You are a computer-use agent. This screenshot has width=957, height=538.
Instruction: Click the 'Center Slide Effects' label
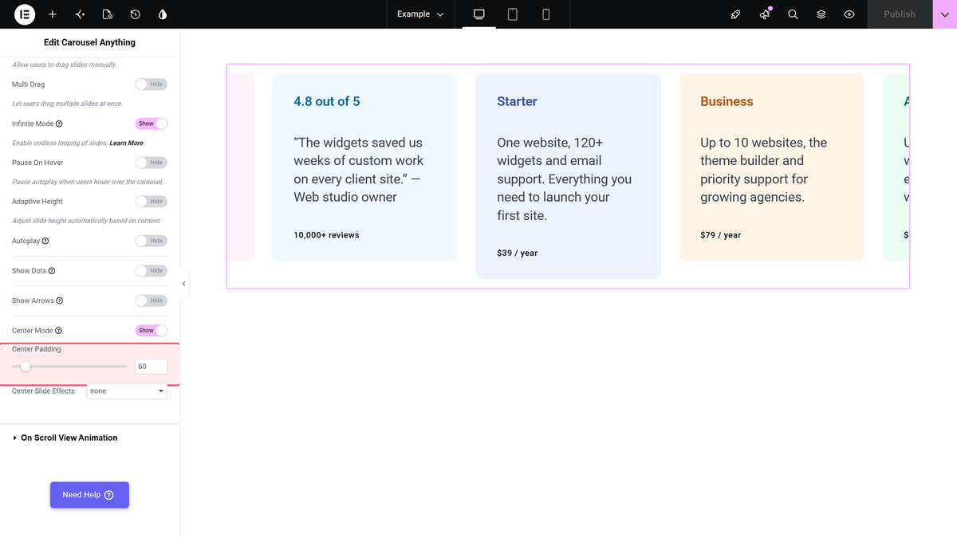(43, 391)
